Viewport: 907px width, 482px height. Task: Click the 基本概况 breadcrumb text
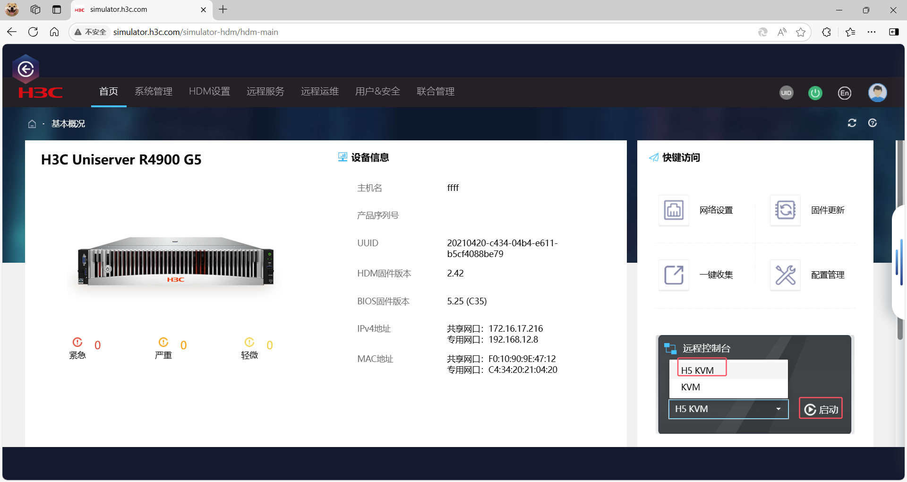click(x=68, y=124)
